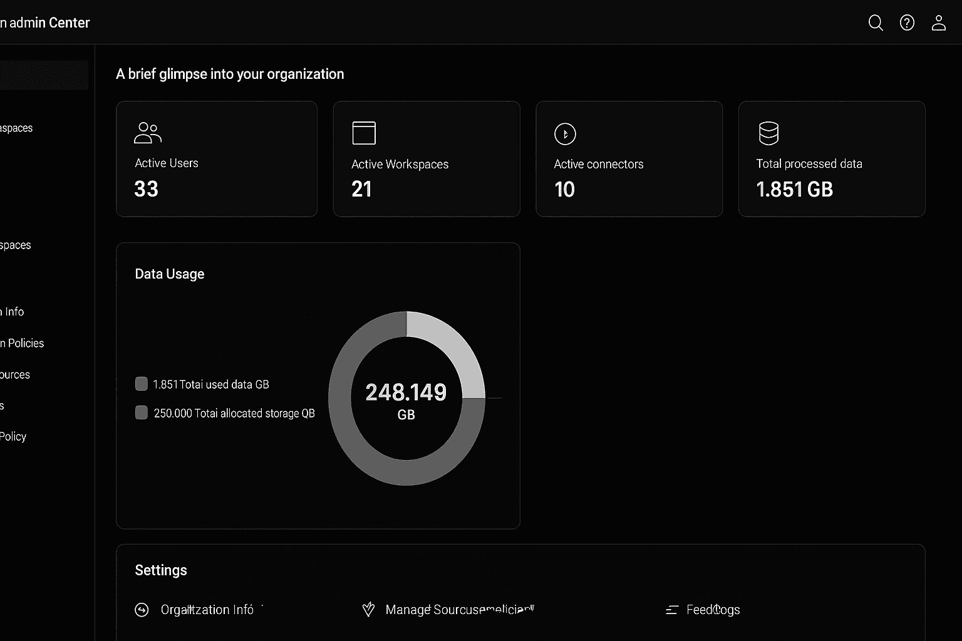Click the Active Users people icon
Image resolution: width=962 pixels, height=641 pixels.
(x=148, y=133)
